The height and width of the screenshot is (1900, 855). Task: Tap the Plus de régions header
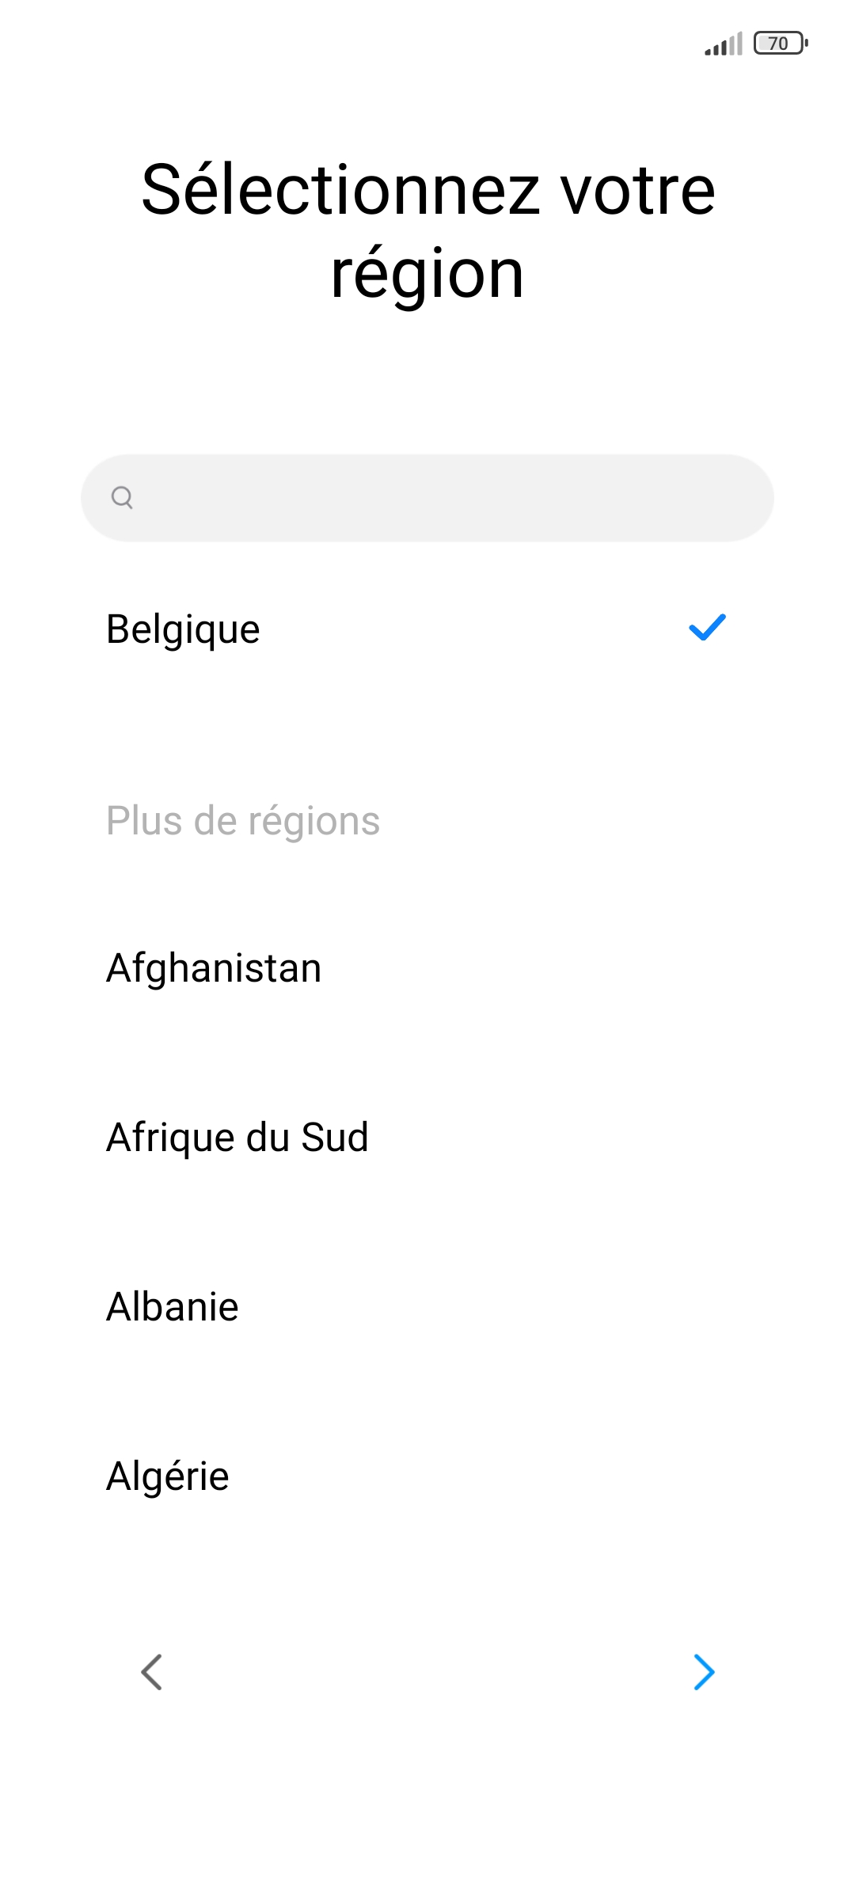point(243,821)
